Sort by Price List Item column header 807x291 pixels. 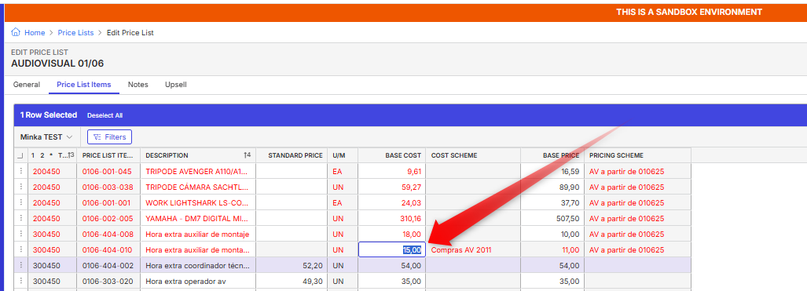(x=108, y=155)
